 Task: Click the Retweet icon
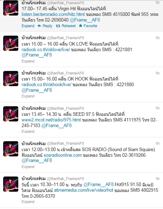click(x=58, y=26)
